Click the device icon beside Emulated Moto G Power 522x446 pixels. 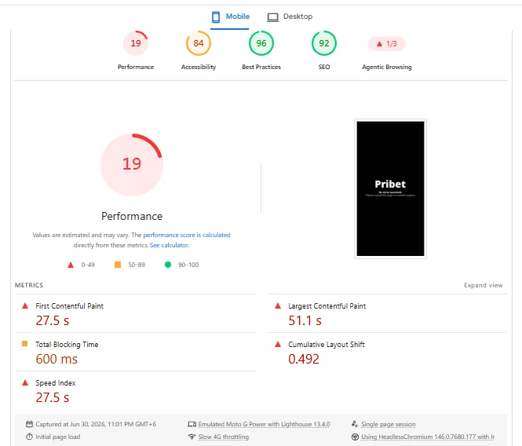click(192, 424)
